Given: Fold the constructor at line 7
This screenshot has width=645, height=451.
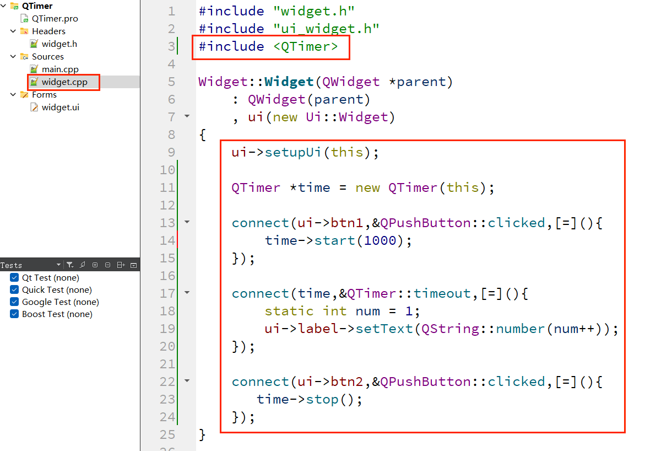Looking at the screenshot, I should click(187, 116).
